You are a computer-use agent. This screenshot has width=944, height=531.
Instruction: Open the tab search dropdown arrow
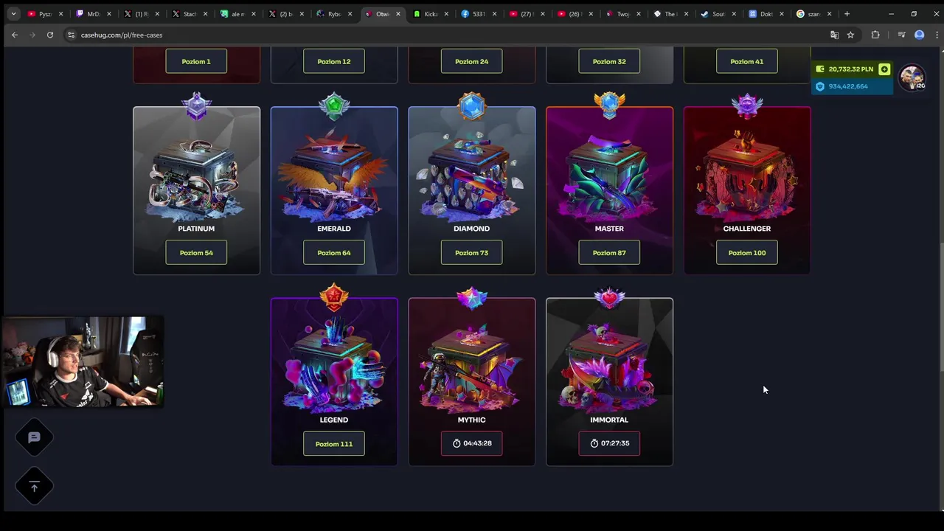(13, 13)
